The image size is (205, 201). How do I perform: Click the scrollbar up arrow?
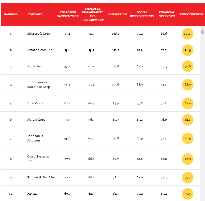click(x=203, y=28)
